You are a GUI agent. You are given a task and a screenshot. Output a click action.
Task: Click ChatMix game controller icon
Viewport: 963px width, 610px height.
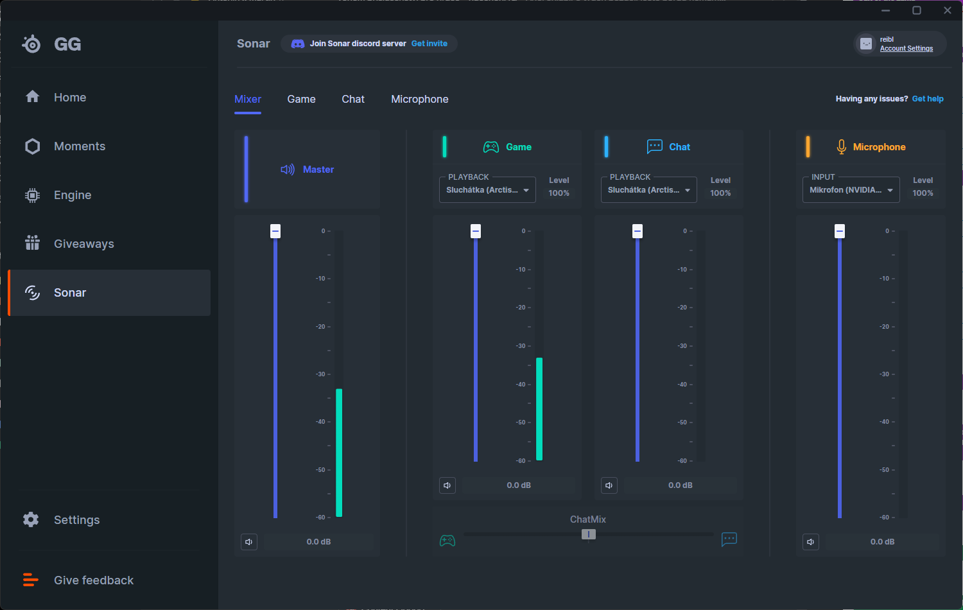[447, 541]
